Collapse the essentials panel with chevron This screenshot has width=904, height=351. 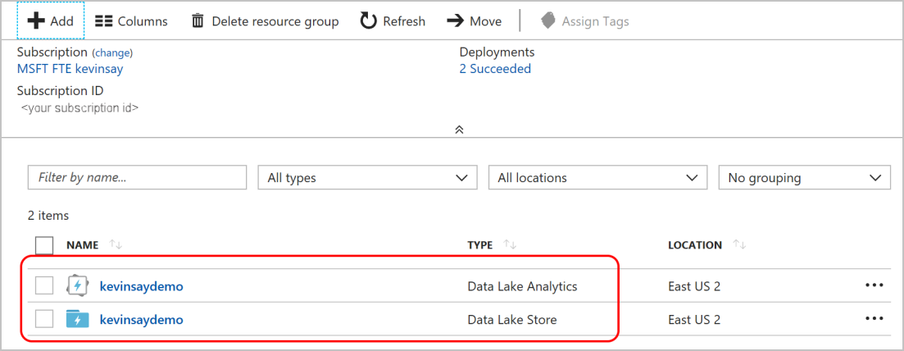point(460,130)
